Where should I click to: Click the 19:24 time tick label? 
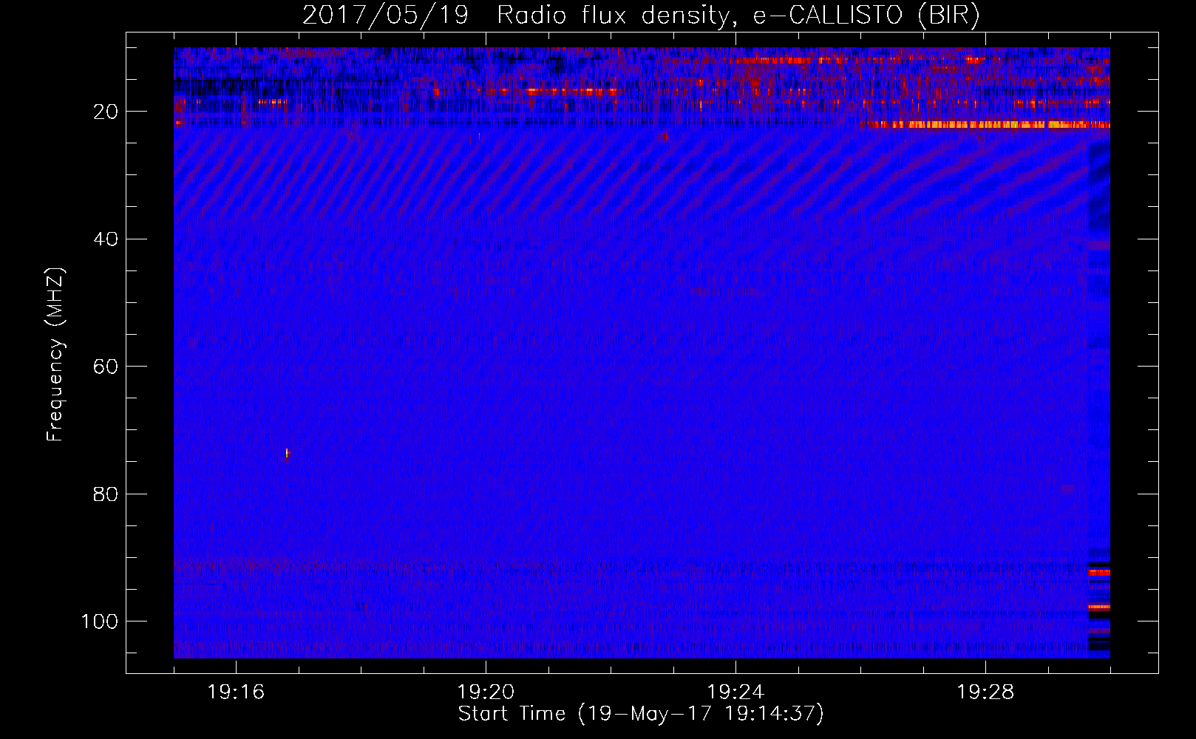(735, 692)
